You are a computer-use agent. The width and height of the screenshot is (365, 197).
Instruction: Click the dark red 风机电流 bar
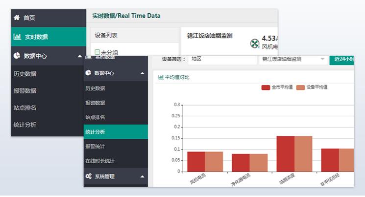click(x=196, y=162)
